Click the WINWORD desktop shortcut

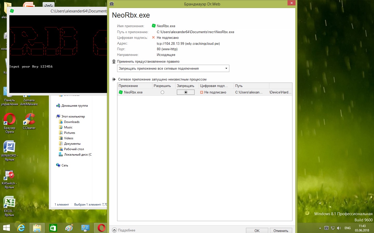pyautogui.click(x=10, y=151)
